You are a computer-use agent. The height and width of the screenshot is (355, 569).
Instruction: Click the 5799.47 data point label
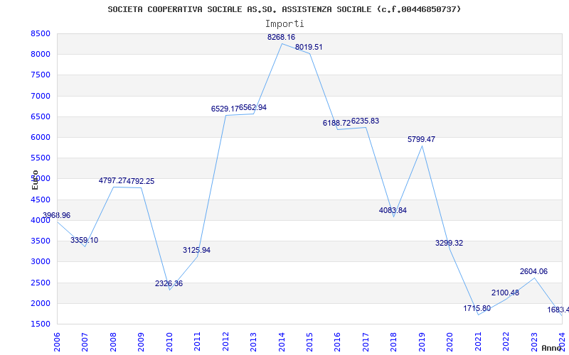[x=421, y=139]
